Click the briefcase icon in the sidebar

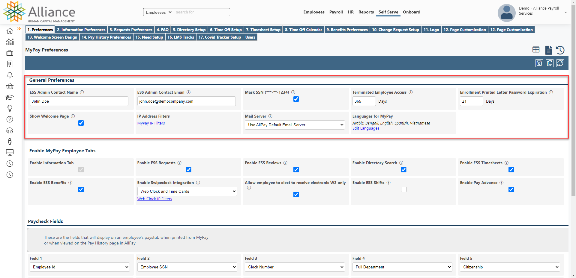[x=10, y=53]
